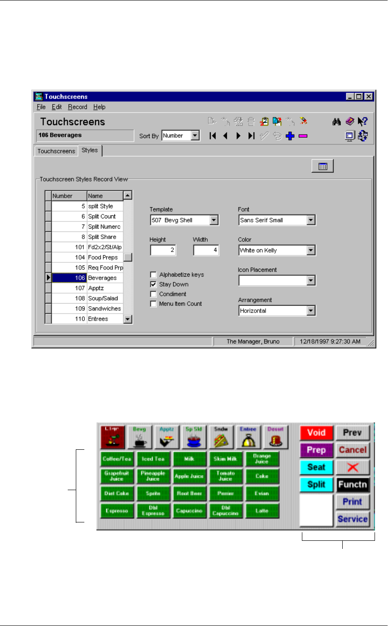Open the Template dropdown
Image resolution: width=388 pixels, height=626 pixels.
(x=214, y=220)
